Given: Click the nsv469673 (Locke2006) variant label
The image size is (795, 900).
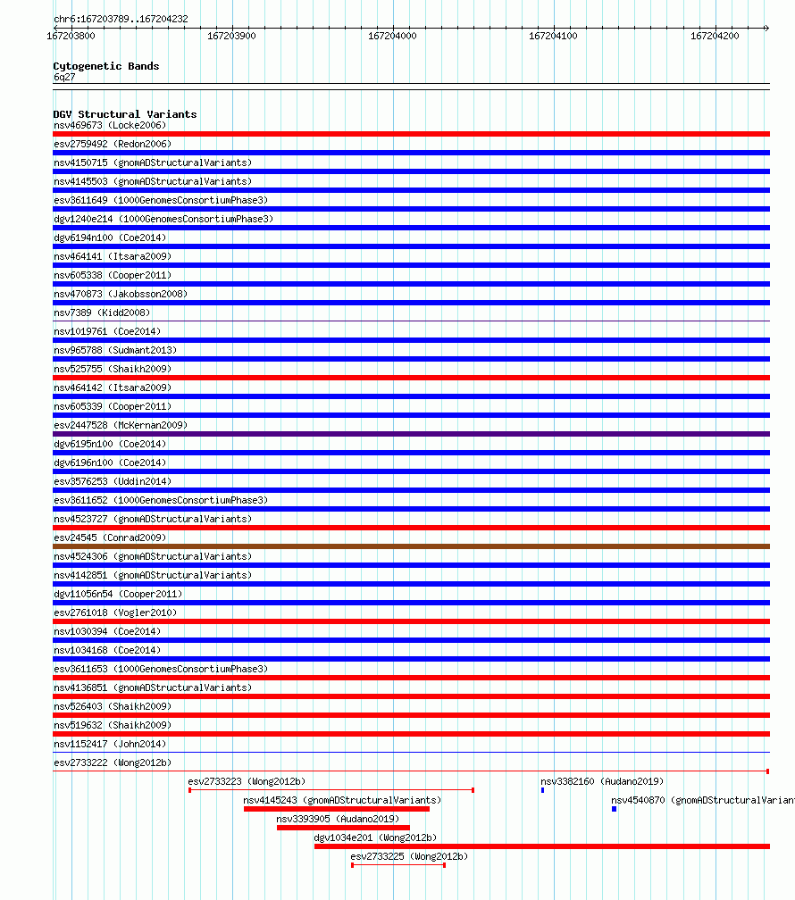Looking at the screenshot, I should pyautogui.click(x=110, y=125).
